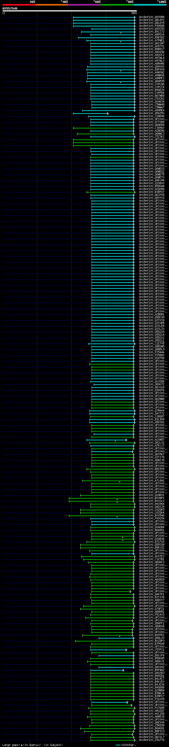Image resolution: width=169 pixels, height=747 pixels.
Task: Open UniRef100_A7PWE1 entry
Action: [152, 40]
